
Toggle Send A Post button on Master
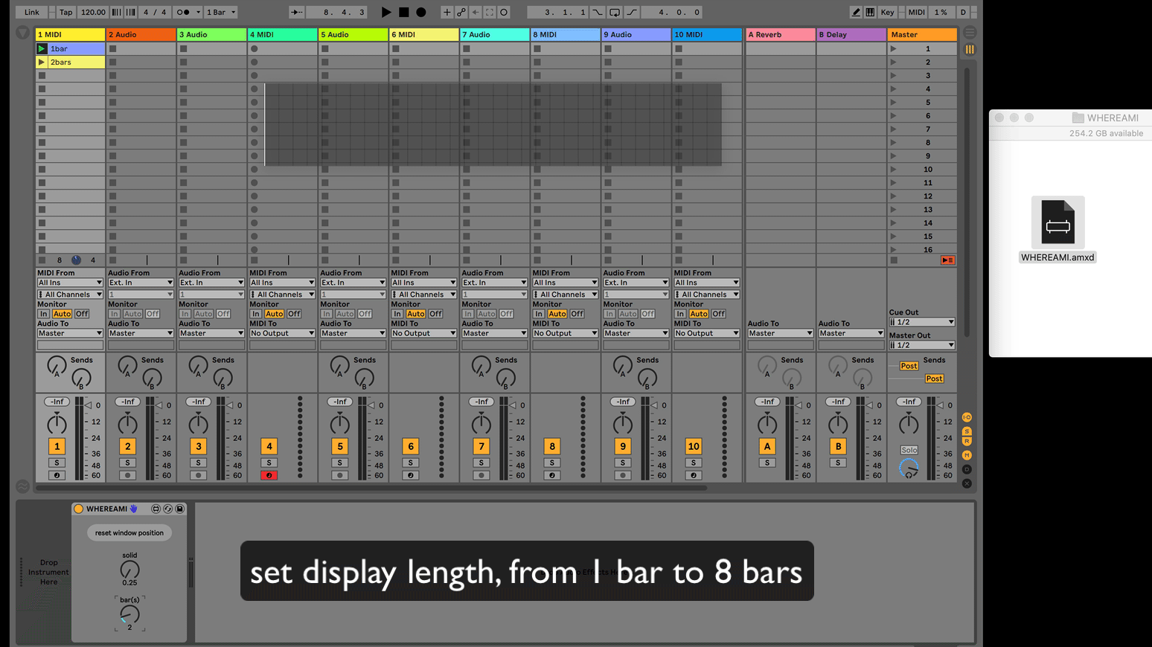click(909, 366)
